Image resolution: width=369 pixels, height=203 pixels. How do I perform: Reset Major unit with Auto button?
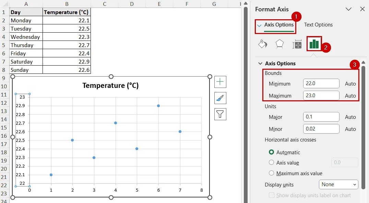pos(350,117)
